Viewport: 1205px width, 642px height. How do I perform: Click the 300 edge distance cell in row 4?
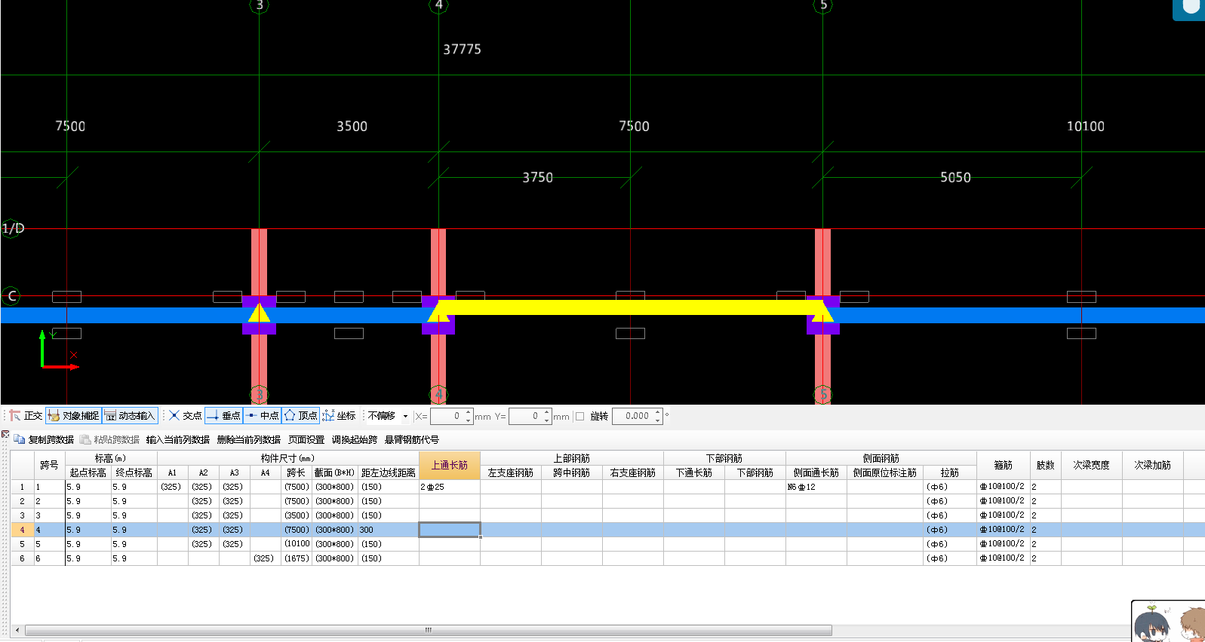click(x=389, y=530)
